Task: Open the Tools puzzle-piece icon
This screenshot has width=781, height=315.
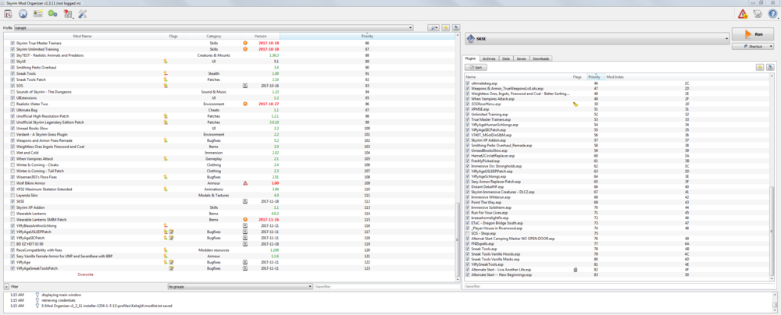Action: click(x=68, y=13)
